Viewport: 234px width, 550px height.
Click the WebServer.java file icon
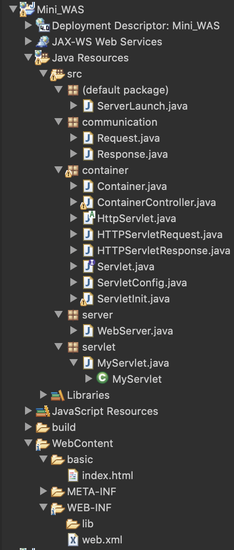(88, 331)
